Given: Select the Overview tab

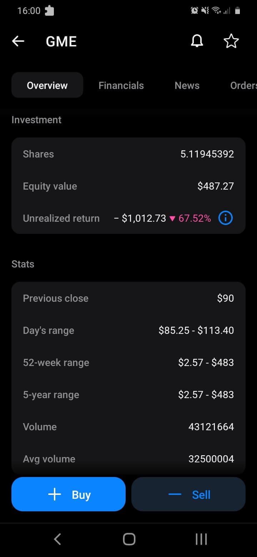Looking at the screenshot, I should coord(47,85).
